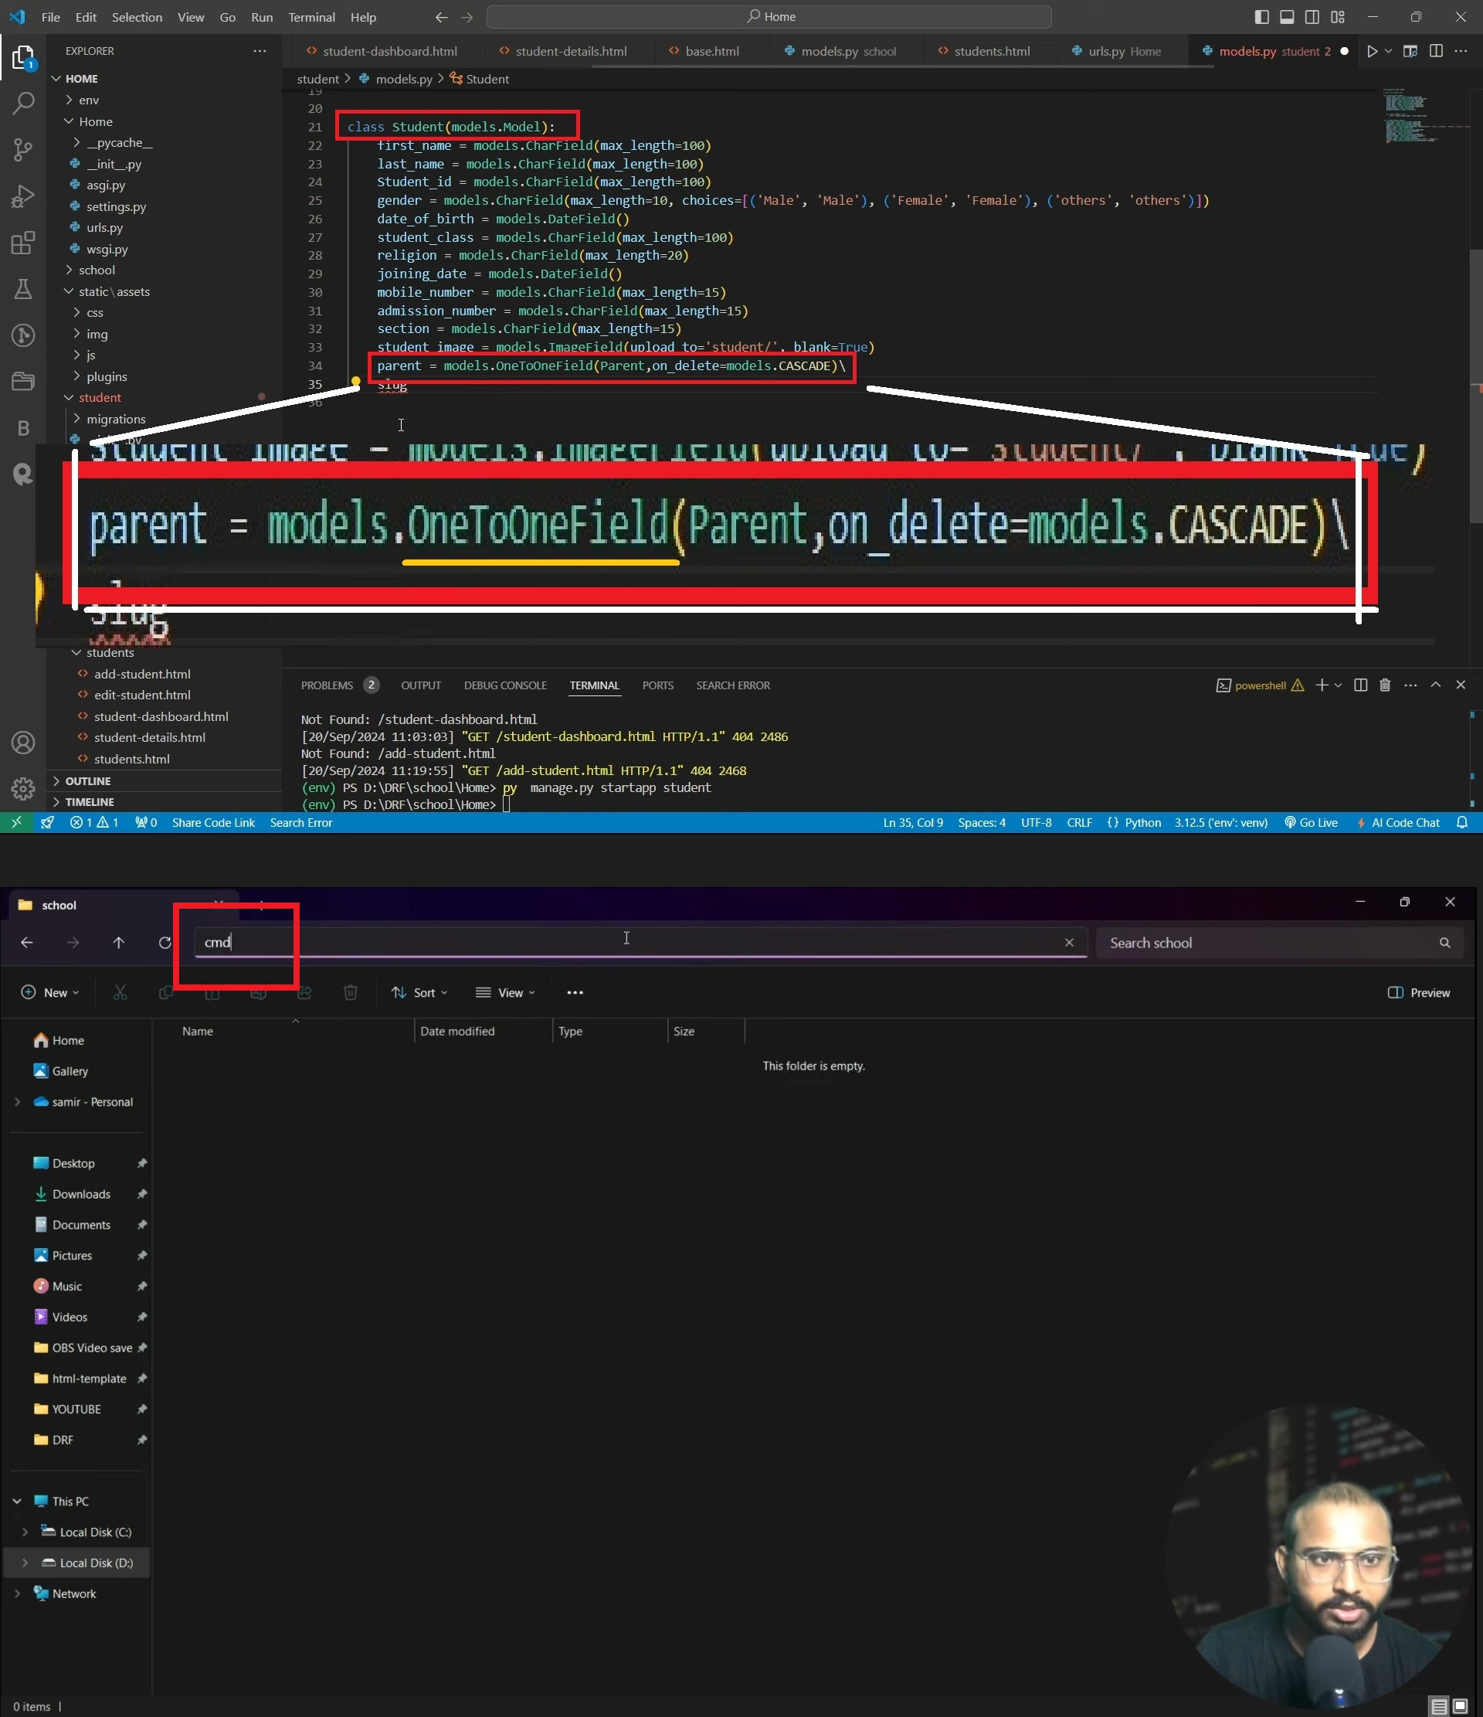Image resolution: width=1483 pixels, height=1717 pixels.
Task: Open the Accounts icon in activity bar
Action: 23,743
